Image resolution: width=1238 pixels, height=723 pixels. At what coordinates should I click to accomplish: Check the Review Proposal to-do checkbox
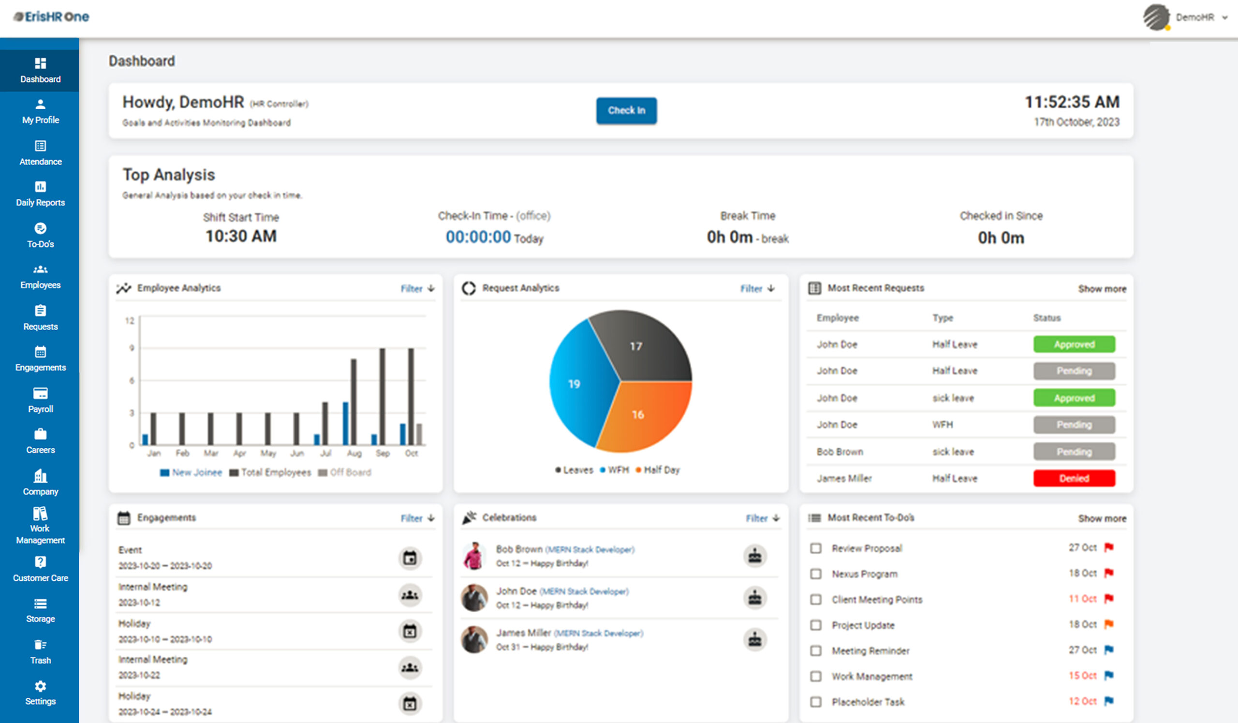[816, 548]
